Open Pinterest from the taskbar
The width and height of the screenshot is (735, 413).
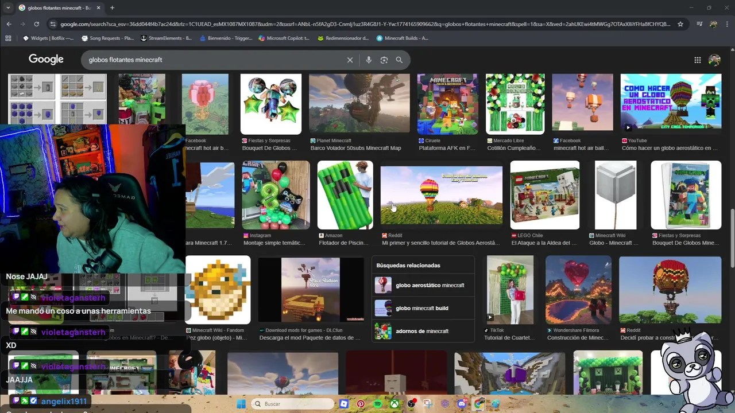pyautogui.click(x=361, y=404)
